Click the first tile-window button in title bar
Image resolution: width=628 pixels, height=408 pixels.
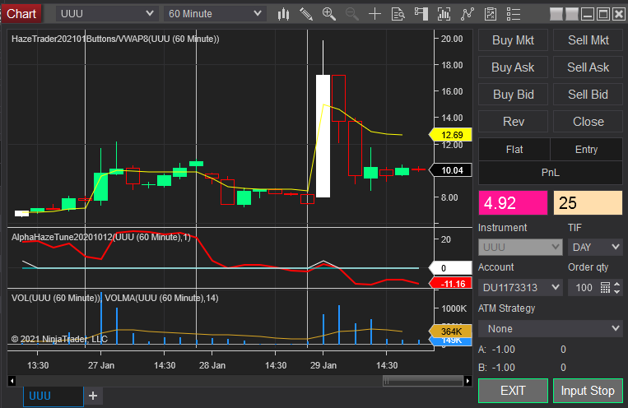click(x=556, y=14)
